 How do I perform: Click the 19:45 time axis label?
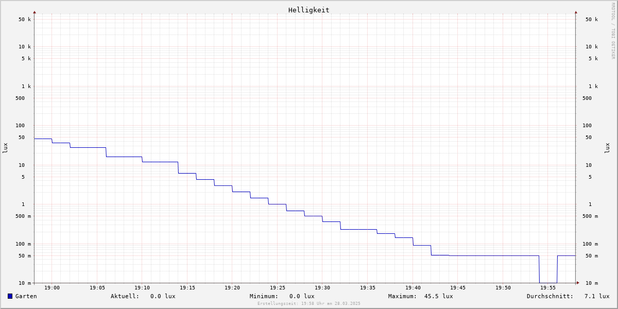pyautogui.click(x=458, y=288)
